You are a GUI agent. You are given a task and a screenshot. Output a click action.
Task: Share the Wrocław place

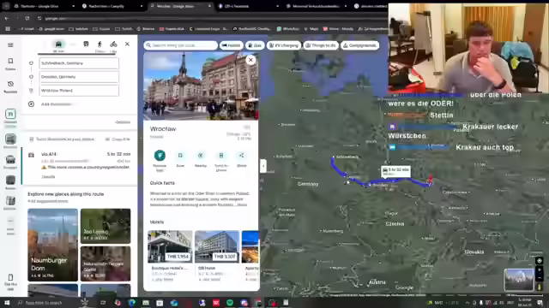coord(242,156)
